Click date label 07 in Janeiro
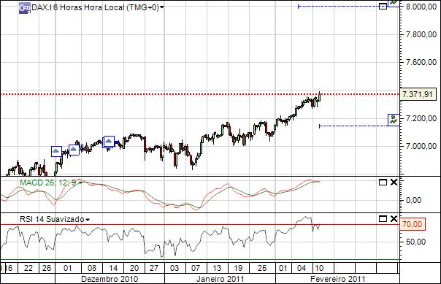The image size is (441, 284). tap(196, 268)
